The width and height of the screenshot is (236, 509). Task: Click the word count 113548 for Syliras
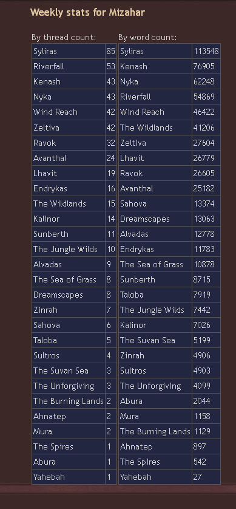tap(206, 51)
